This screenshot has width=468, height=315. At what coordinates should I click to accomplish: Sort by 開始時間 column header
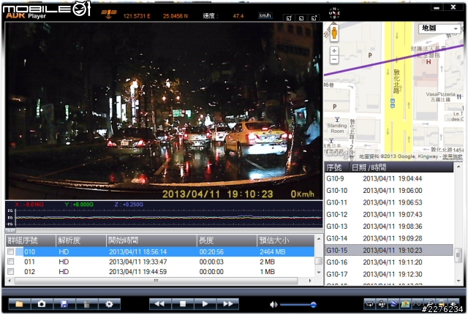coord(151,240)
